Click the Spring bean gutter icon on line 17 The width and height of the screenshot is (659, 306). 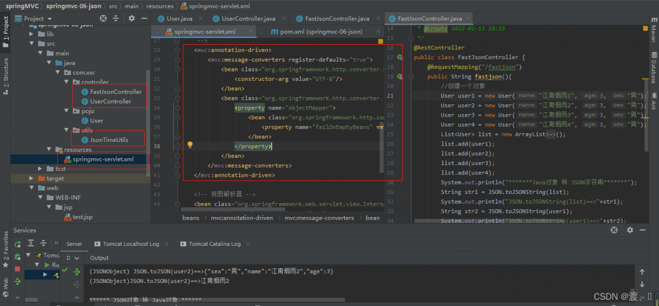tap(399, 57)
